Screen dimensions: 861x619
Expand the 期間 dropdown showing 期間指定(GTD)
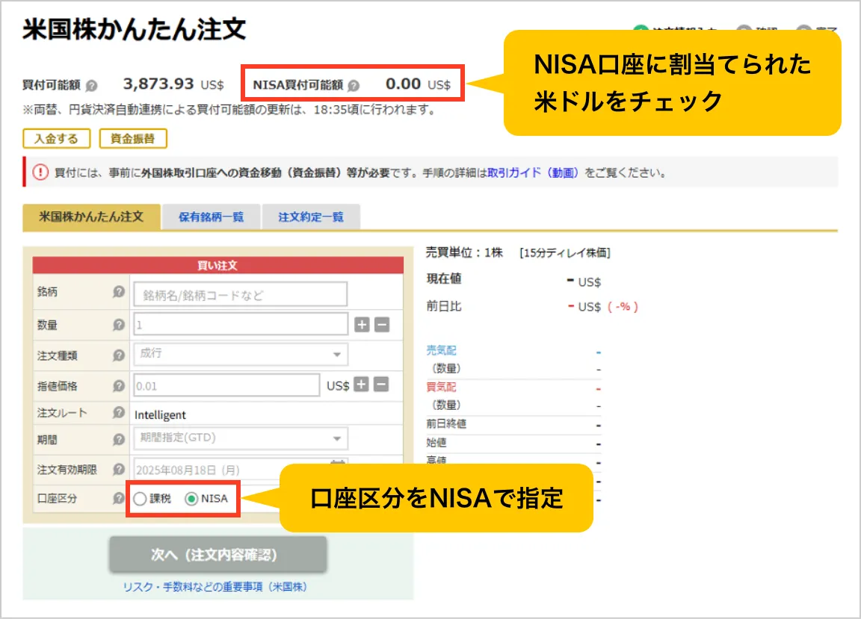(x=240, y=438)
